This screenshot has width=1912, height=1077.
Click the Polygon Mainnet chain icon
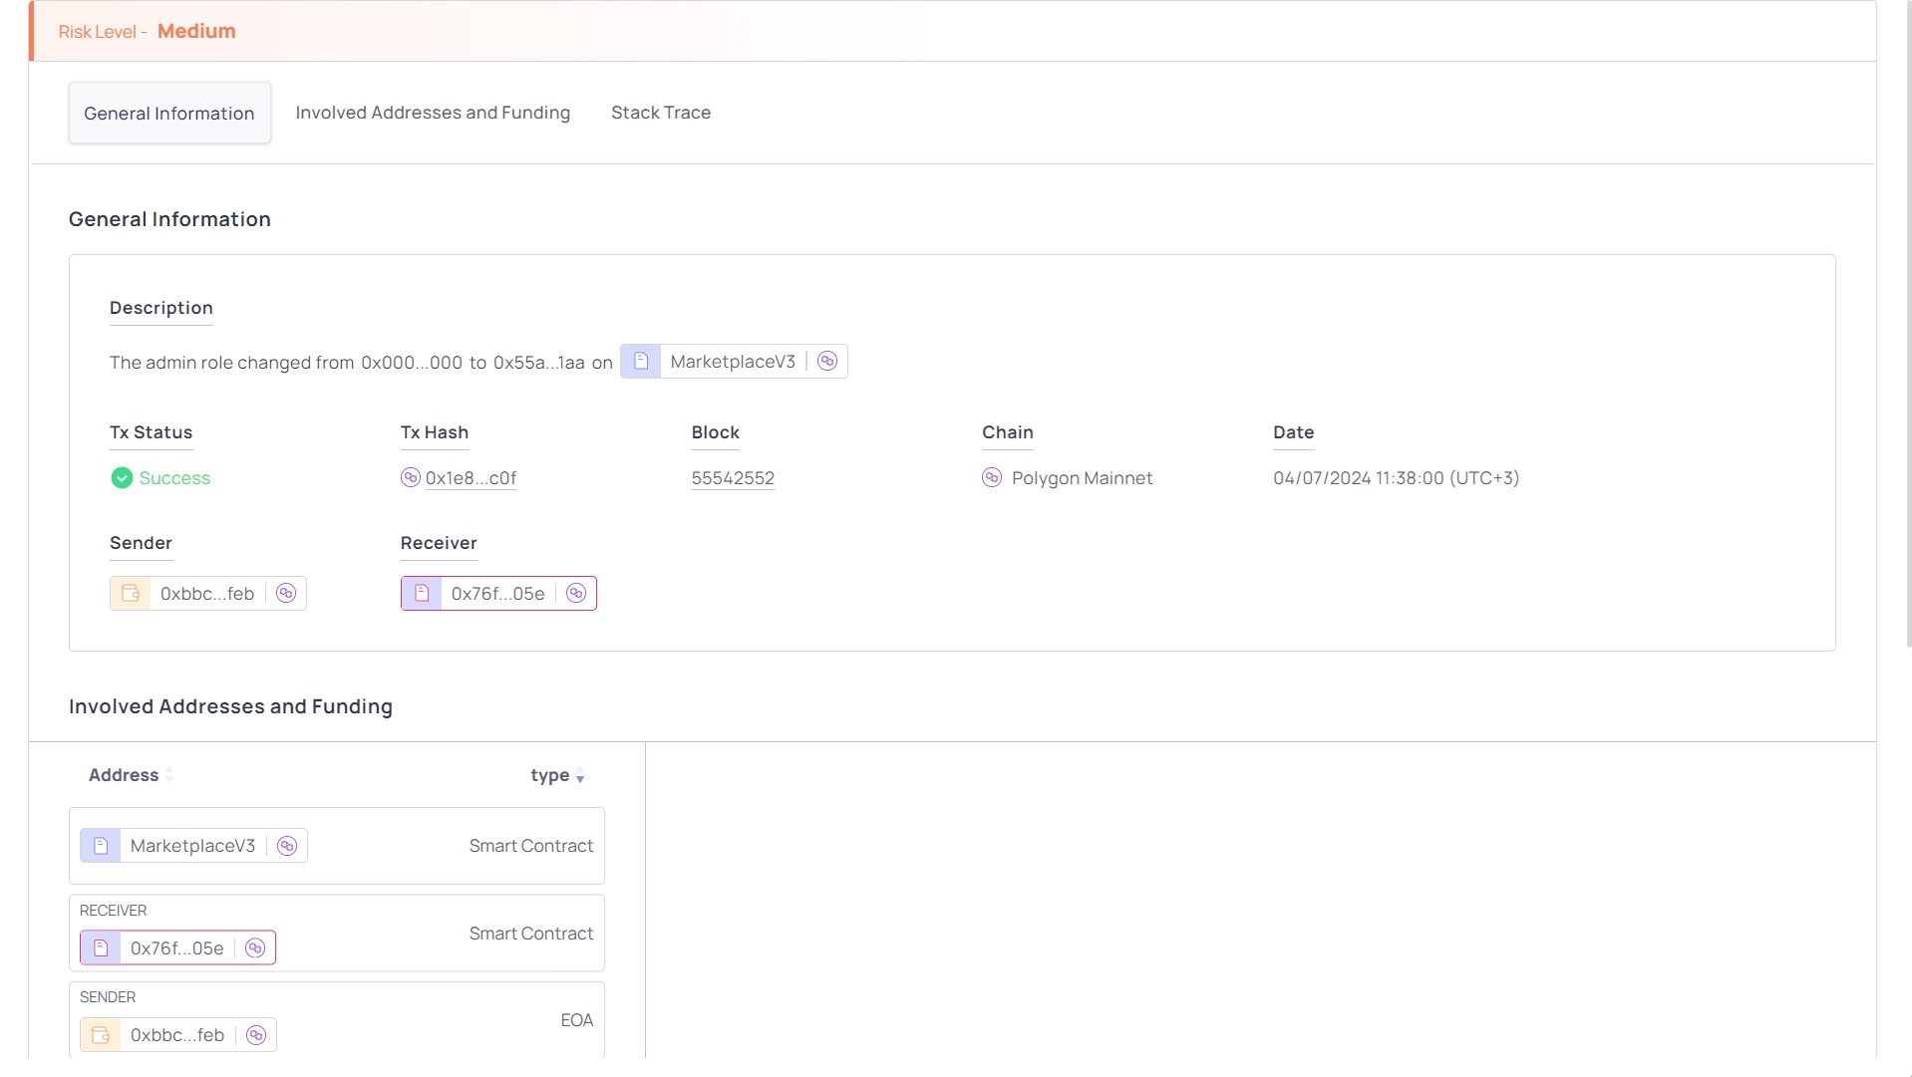point(991,478)
